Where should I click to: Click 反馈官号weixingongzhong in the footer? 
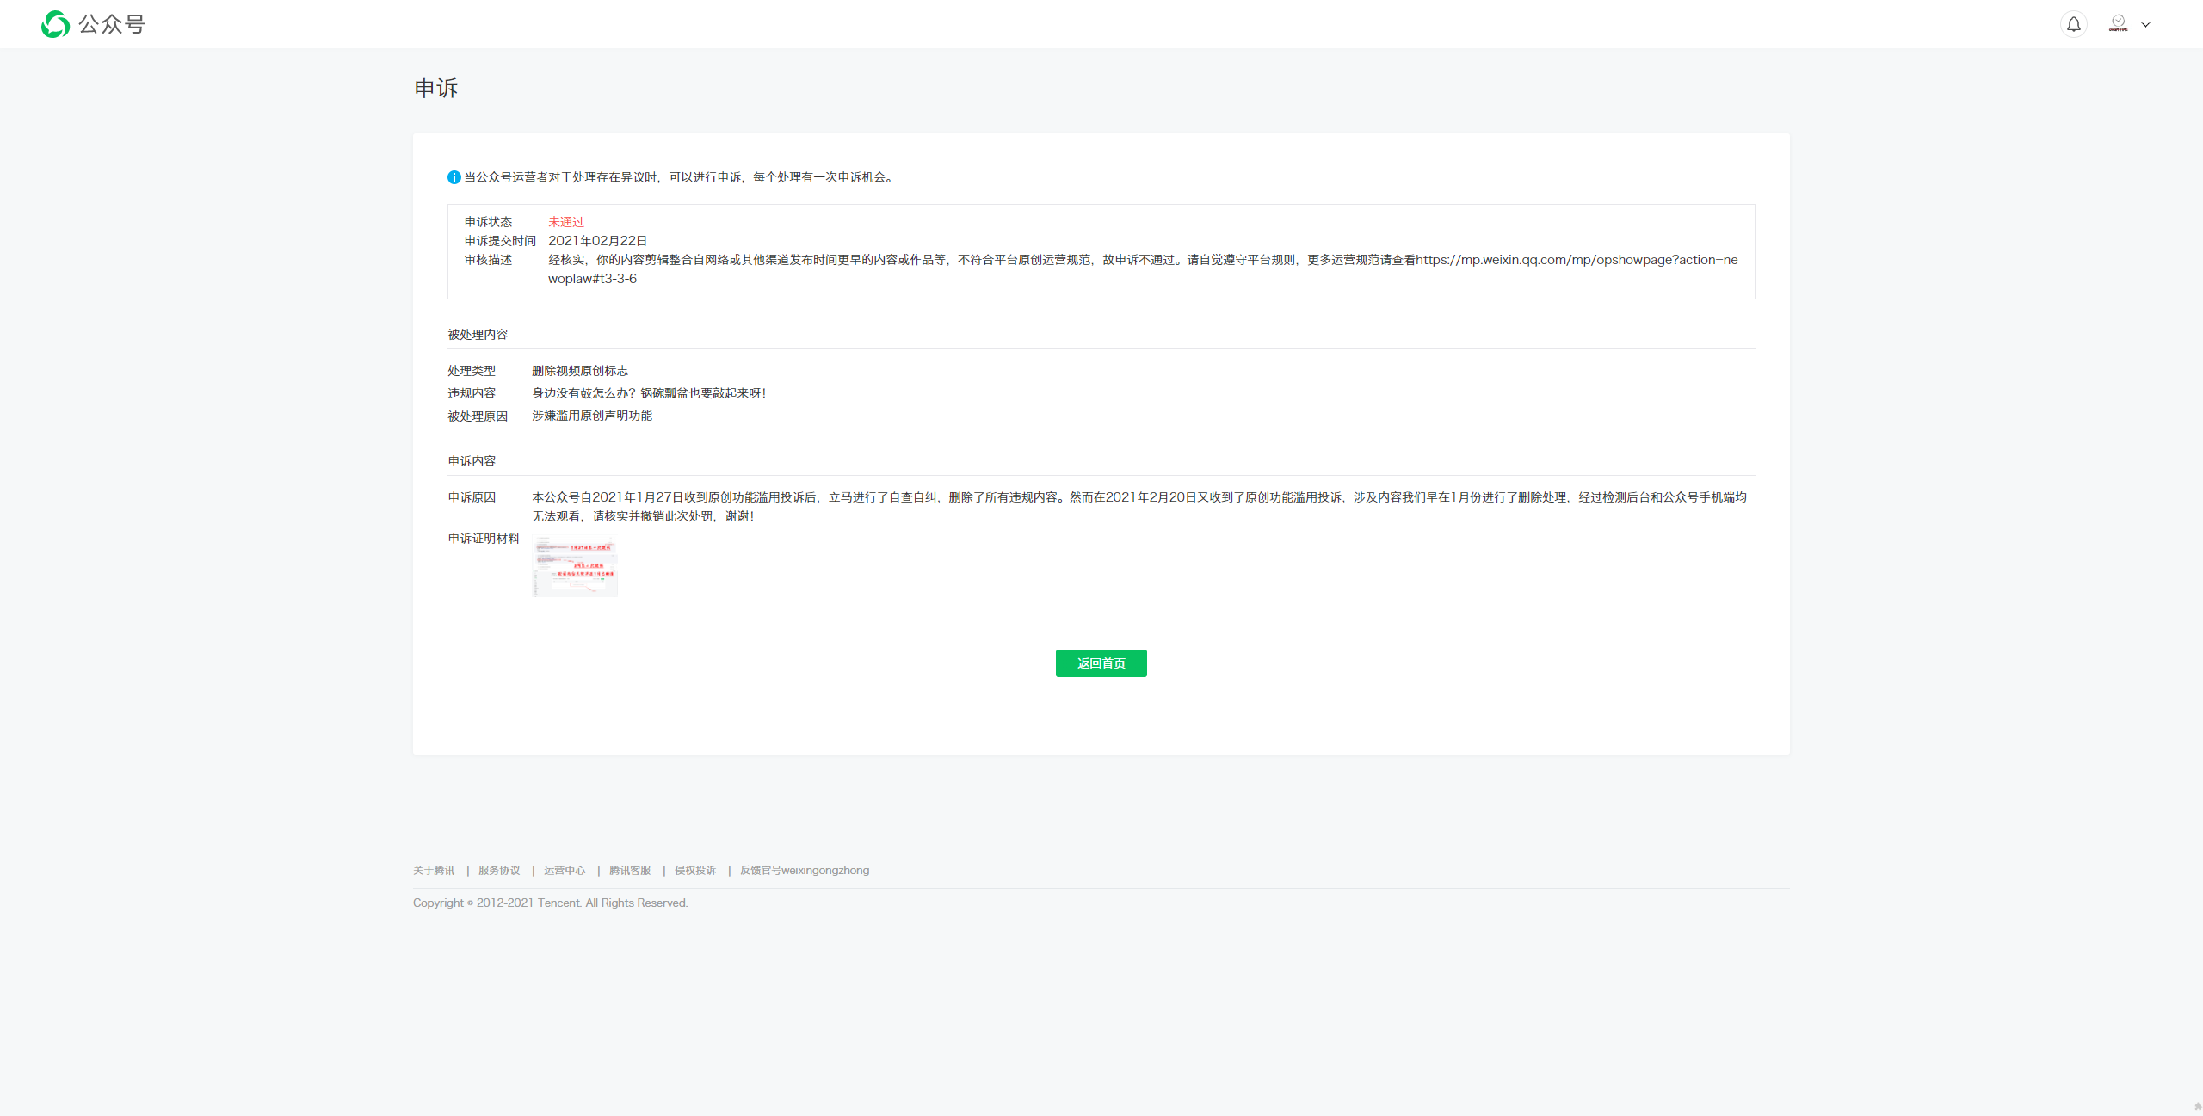tap(805, 871)
